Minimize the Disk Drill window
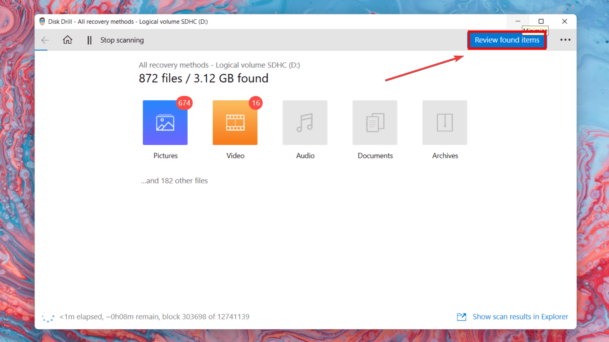This screenshot has width=609, height=342. [518, 21]
